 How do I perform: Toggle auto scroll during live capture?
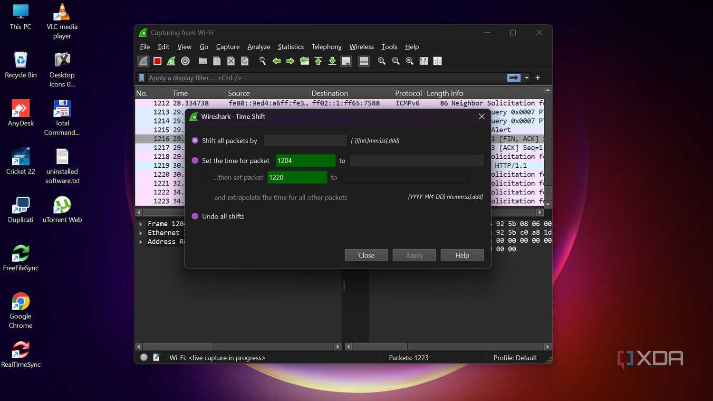pyautogui.click(x=346, y=61)
